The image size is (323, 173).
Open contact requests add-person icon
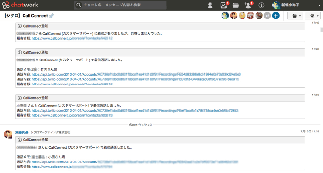(248, 5)
